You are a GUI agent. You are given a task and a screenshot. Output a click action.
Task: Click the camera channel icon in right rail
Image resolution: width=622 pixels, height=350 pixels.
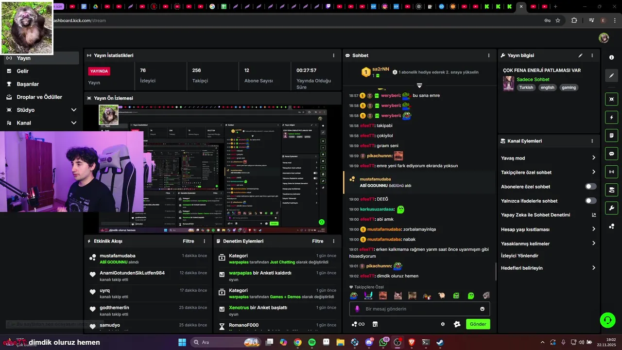pos(611,190)
